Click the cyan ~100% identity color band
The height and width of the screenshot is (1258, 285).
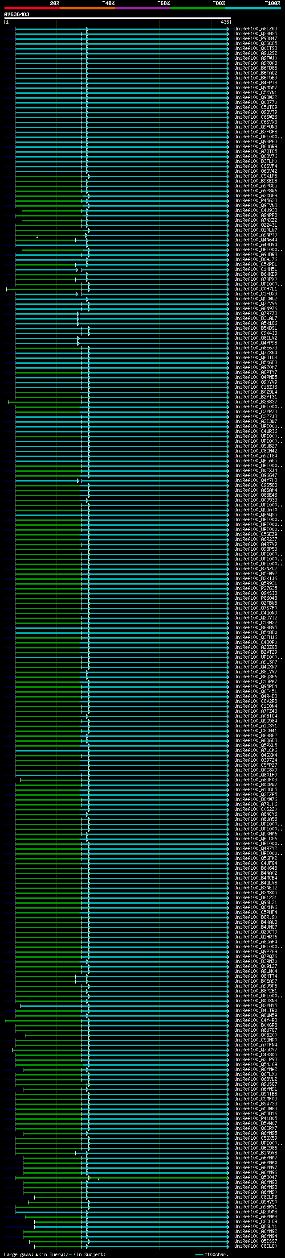[x=253, y=8]
